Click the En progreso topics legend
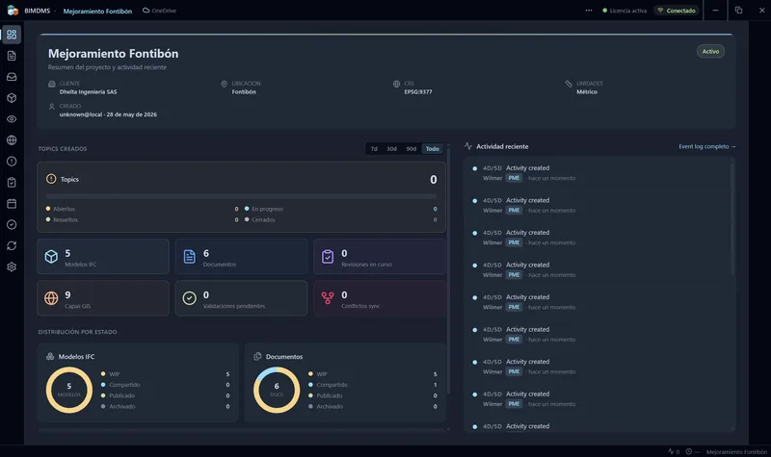Image resolution: width=771 pixels, height=457 pixels. coord(340,209)
